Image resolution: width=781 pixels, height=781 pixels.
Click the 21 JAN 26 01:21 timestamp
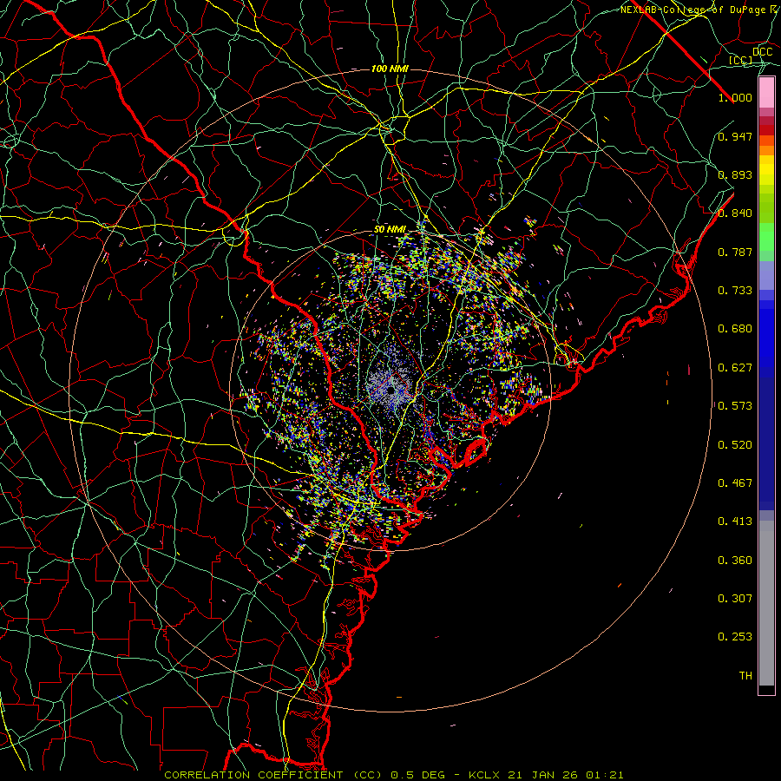[x=566, y=775]
